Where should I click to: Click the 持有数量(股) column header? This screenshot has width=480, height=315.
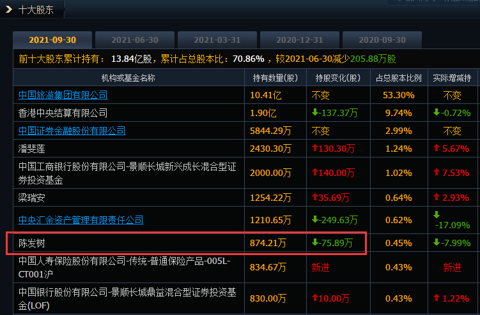275,78
